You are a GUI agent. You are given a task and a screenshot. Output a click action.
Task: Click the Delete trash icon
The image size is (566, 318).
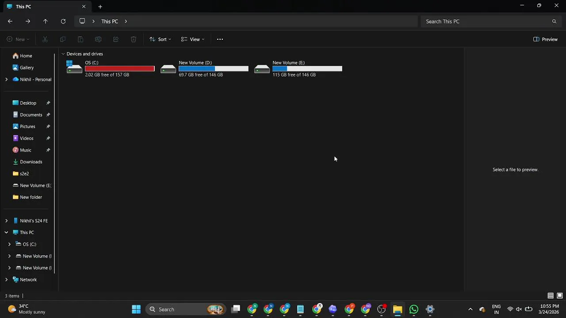[x=134, y=39]
